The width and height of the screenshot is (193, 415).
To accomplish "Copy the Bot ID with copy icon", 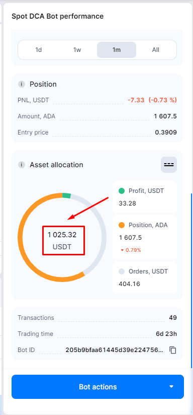I will (x=173, y=350).
